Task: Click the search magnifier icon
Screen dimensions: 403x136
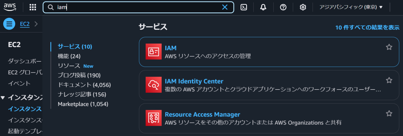Action: click(x=51, y=7)
